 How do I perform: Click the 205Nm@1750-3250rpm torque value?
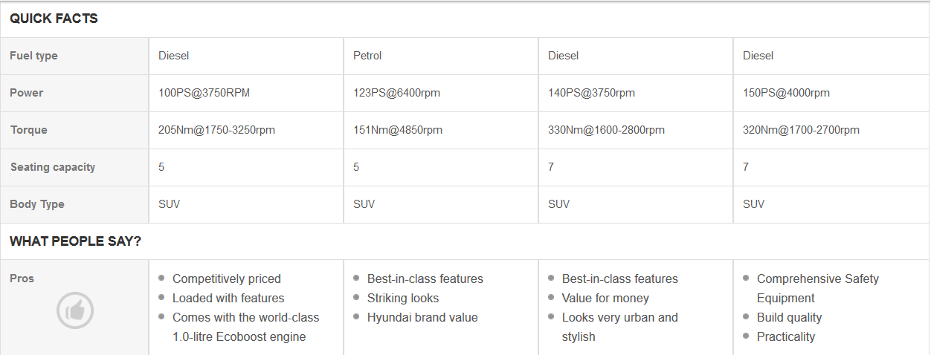[217, 130]
